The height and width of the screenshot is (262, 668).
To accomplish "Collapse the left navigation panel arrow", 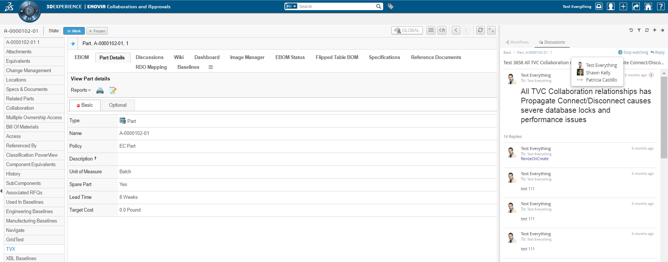I will [x=2, y=191].
